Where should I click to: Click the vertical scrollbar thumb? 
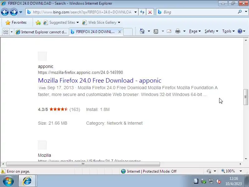tap(246, 97)
